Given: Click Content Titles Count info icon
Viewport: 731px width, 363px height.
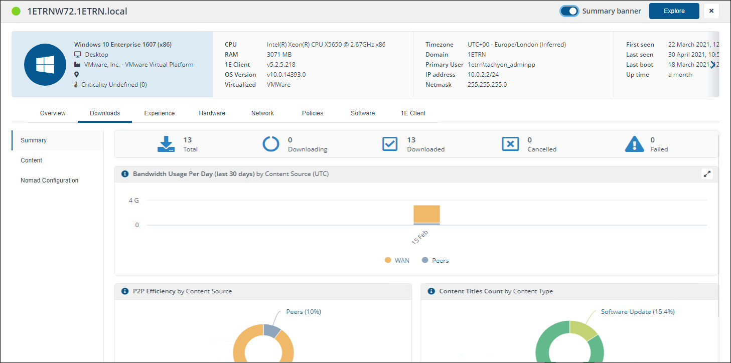Looking at the screenshot, I should point(431,291).
